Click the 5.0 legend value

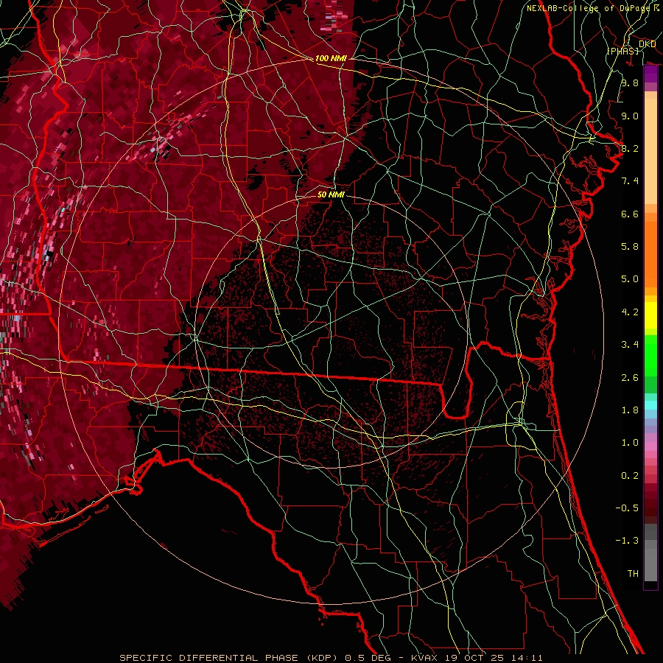pyautogui.click(x=630, y=279)
